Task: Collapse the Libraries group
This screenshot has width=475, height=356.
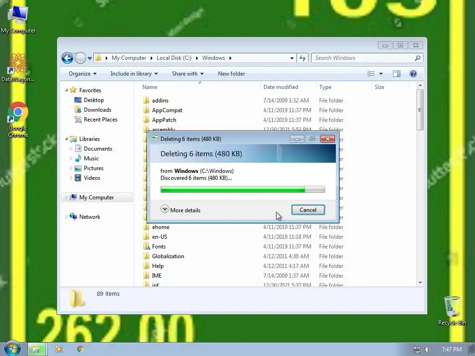Action: coord(66,139)
